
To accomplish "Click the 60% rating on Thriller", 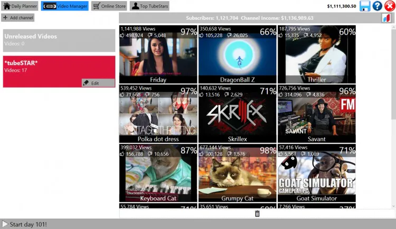I will pos(347,32).
